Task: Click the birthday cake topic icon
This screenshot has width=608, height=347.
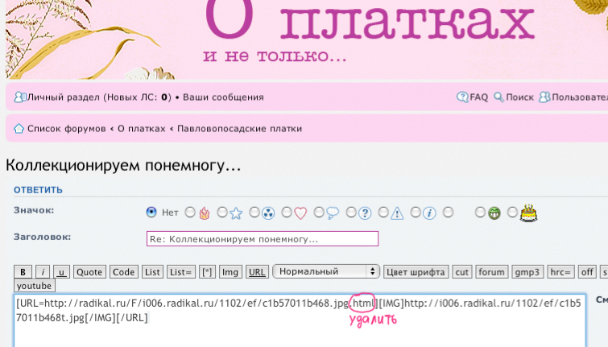Action: coord(528,213)
